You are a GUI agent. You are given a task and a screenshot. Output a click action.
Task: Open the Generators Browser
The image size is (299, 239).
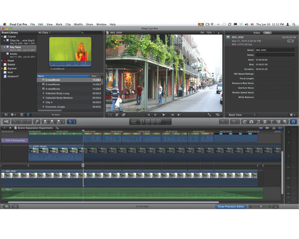point(278,121)
